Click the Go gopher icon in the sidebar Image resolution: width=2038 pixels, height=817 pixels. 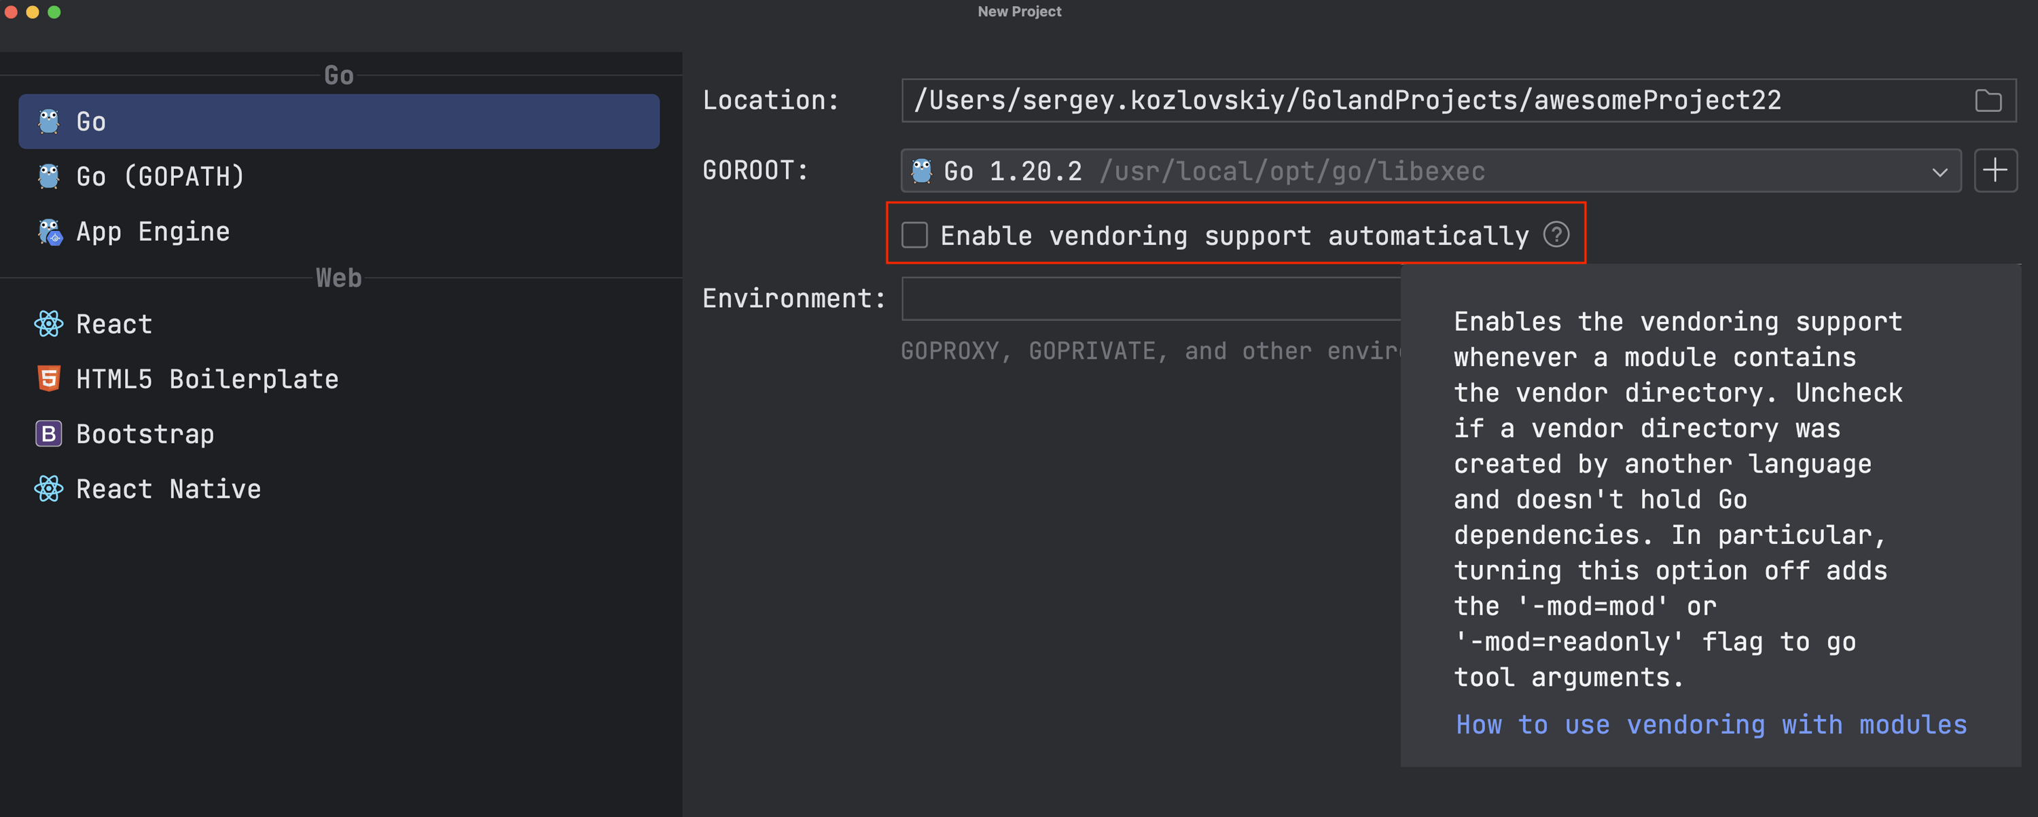click(x=49, y=121)
